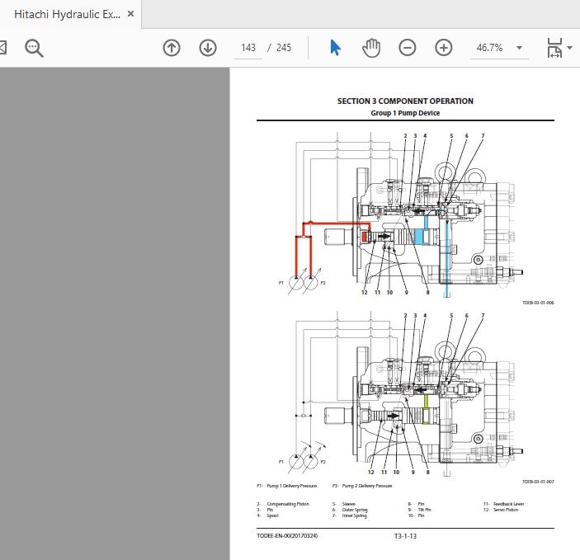Click the partially visible envelope icon at far left

(3, 48)
